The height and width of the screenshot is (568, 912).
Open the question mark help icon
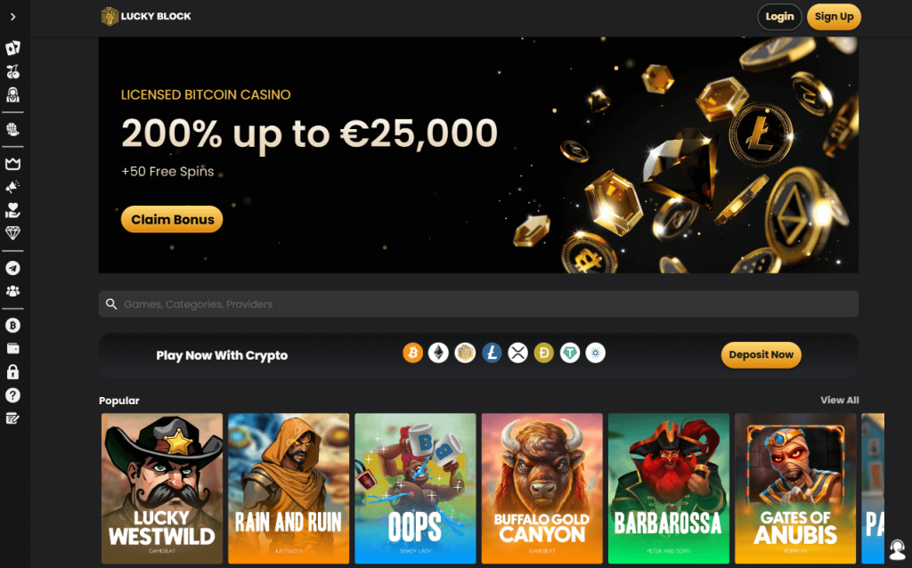[x=12, y=395]
